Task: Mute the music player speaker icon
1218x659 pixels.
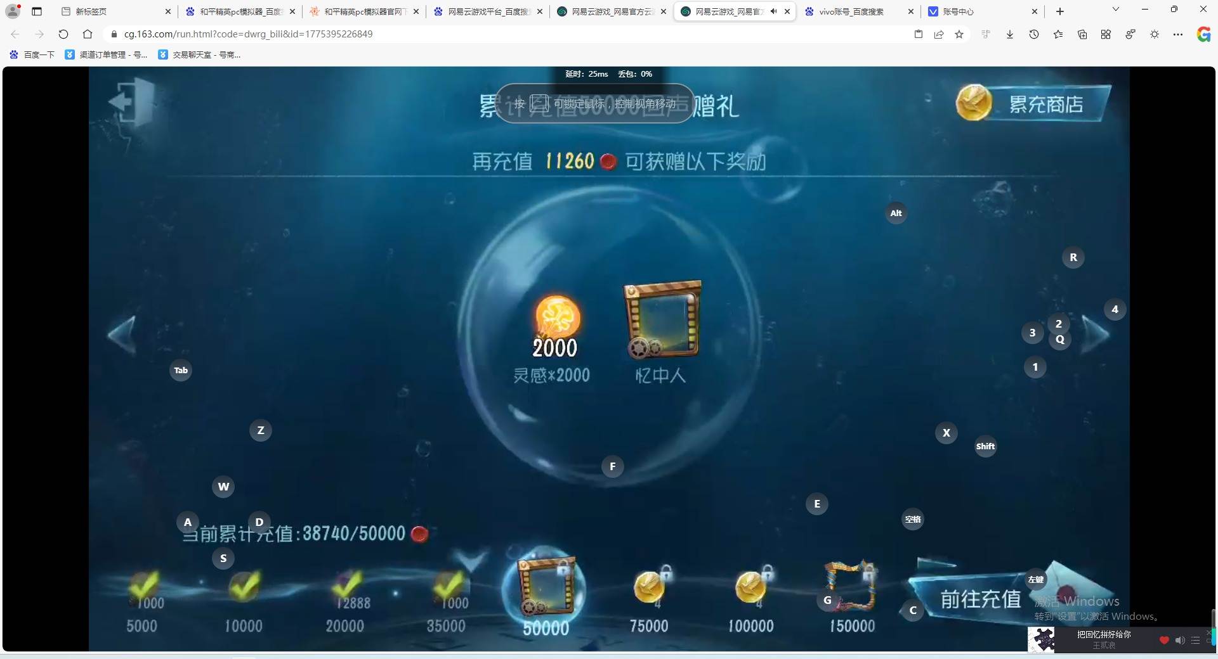Action: tap(1181, 640)
